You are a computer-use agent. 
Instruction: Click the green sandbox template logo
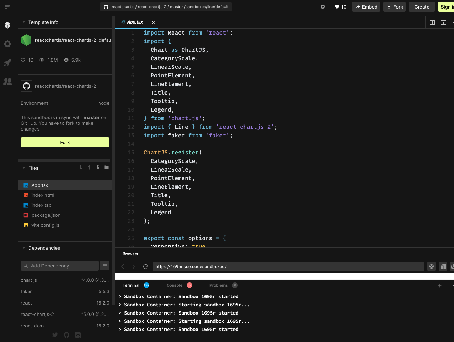pos(26,40)
